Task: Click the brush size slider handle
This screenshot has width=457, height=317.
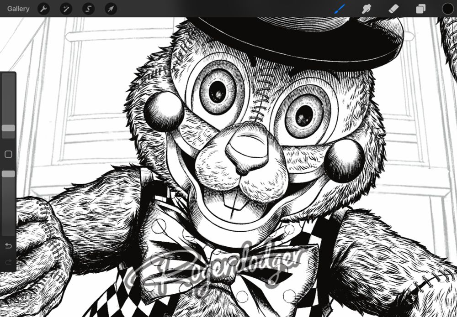Action: [x=8, y=128]
